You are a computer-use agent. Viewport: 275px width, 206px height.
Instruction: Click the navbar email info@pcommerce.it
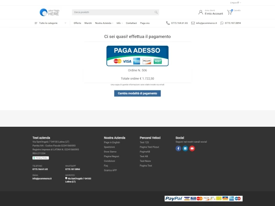point(206,23)
